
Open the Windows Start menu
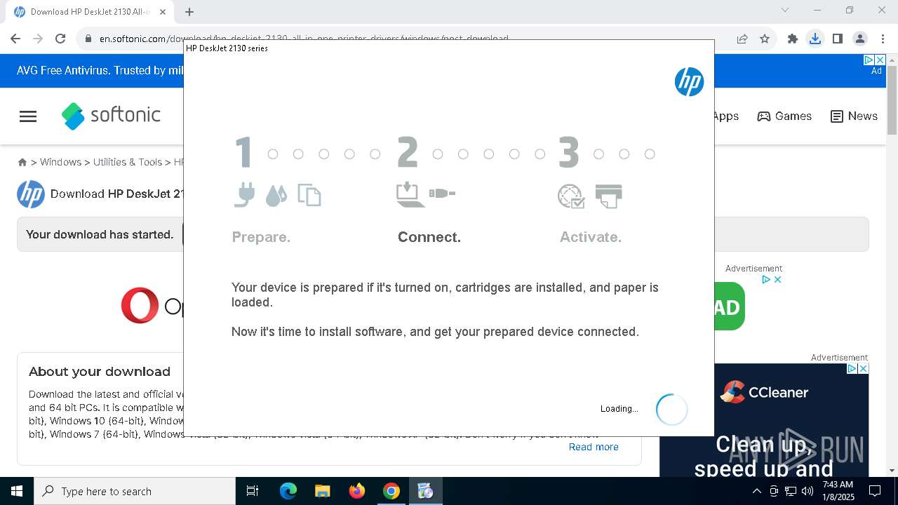coord(17,491)
